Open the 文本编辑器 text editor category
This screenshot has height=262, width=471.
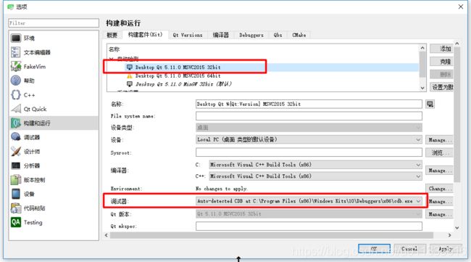54,52
